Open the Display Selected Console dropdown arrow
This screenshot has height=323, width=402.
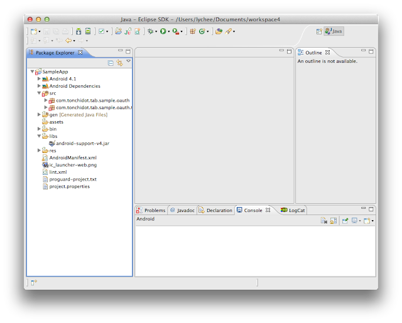(360, 221)
